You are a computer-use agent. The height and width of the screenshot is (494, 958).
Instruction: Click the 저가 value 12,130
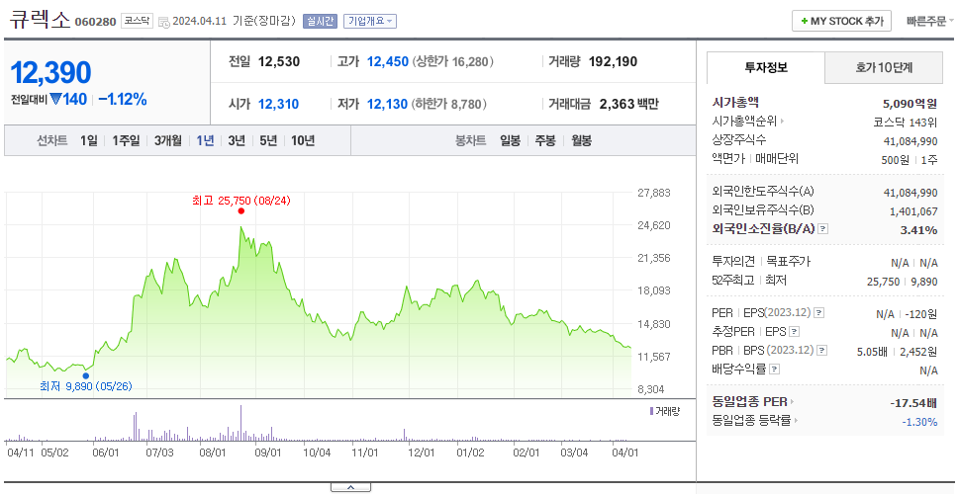pos(387,105)
